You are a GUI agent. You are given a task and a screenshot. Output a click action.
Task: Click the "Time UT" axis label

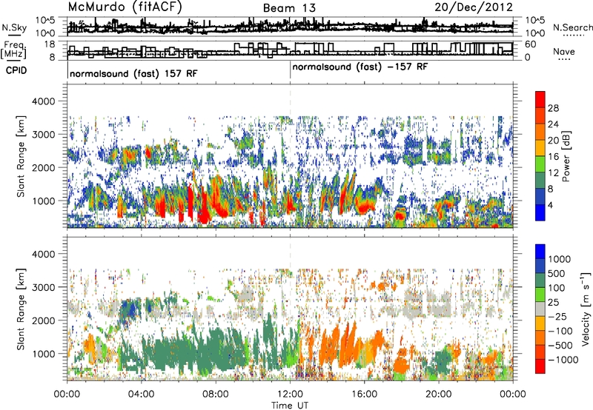click(x=290, y=406)
